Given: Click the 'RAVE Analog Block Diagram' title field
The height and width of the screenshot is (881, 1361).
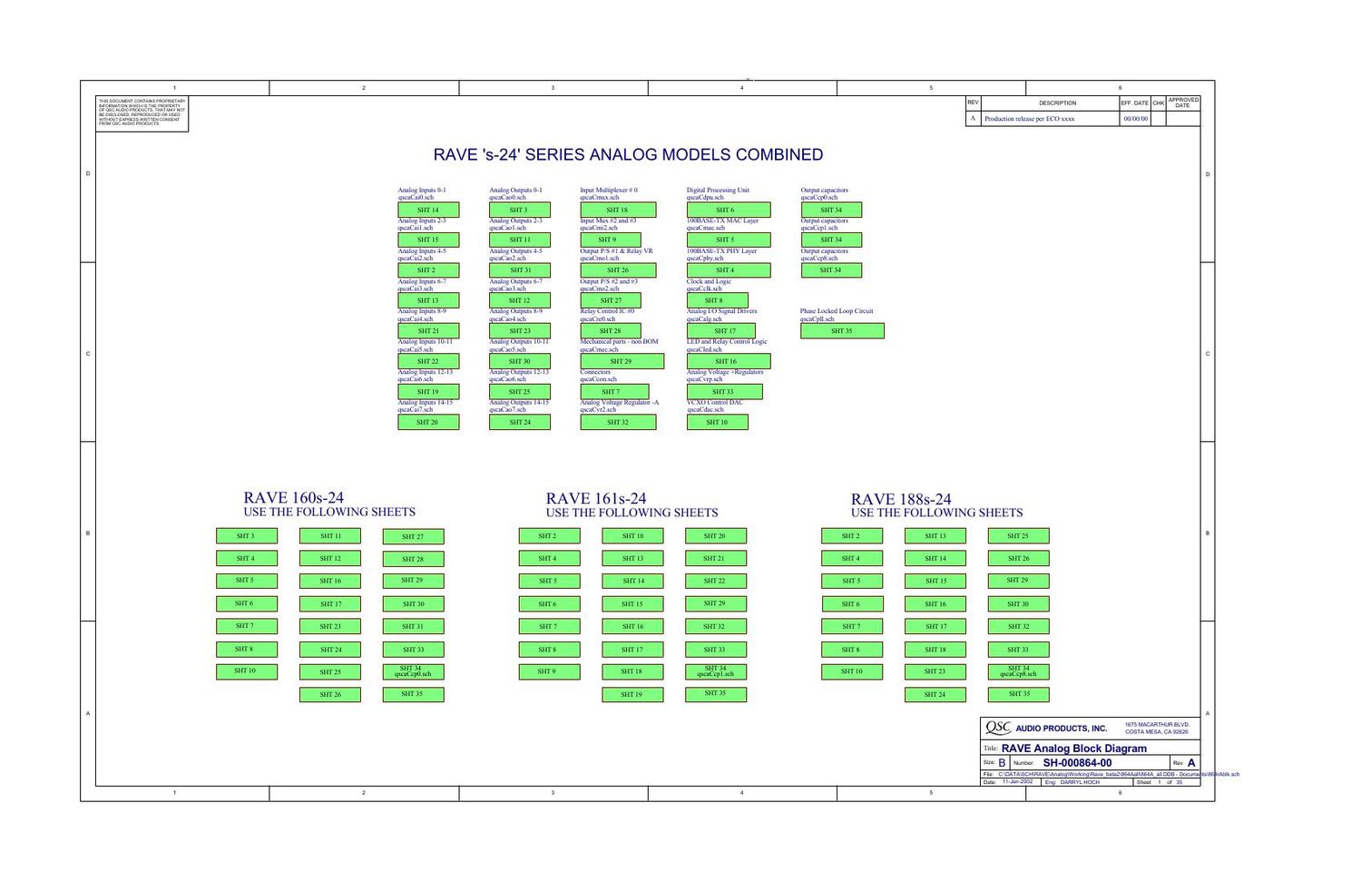Looking at the screenshot, I should (1074, 749).
